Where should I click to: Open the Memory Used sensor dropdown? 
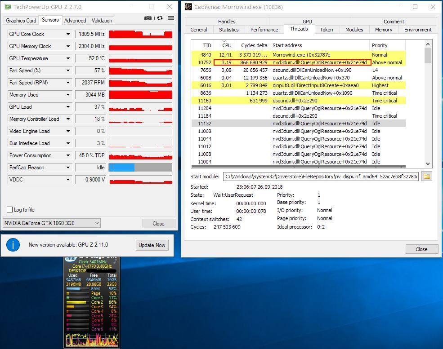68,94
